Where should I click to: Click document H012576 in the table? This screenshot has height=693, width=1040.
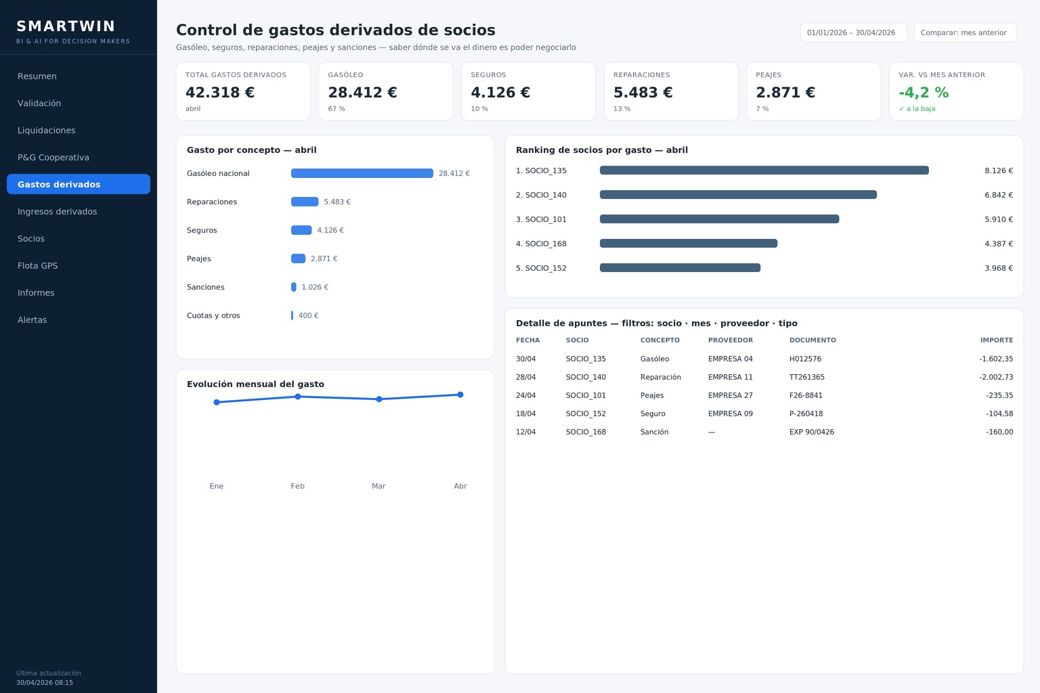tap(805, 359)
